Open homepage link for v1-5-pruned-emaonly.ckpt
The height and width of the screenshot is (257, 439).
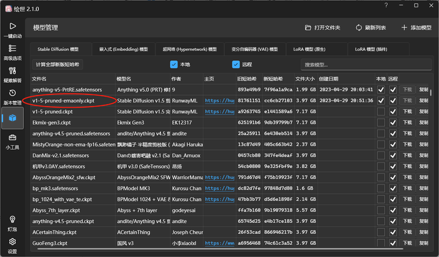click(220, 100)
